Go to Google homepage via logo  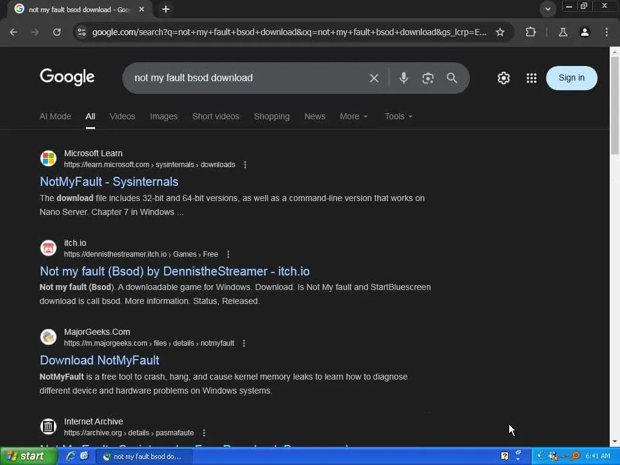(67, 77)
